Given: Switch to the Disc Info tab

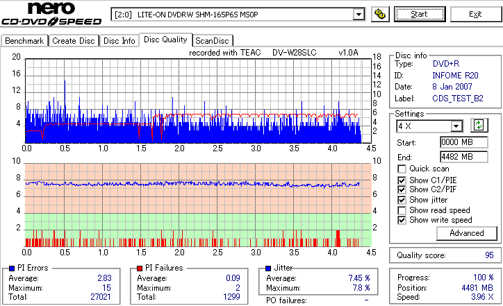Looking at the screenshot, I should pos(119,41).
